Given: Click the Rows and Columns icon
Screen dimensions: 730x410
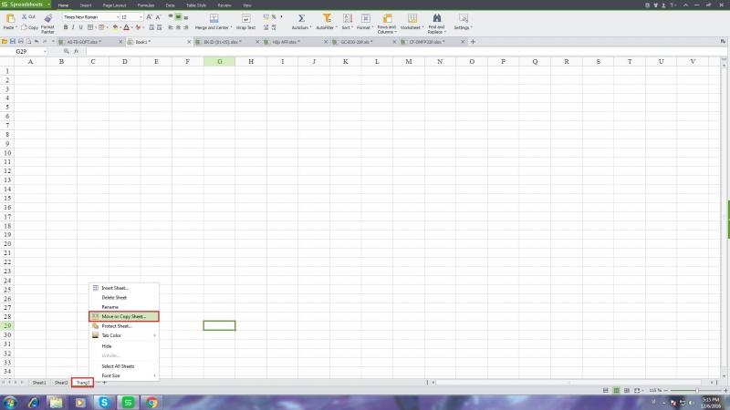Looking at the screenshot, I should point(387,18).
